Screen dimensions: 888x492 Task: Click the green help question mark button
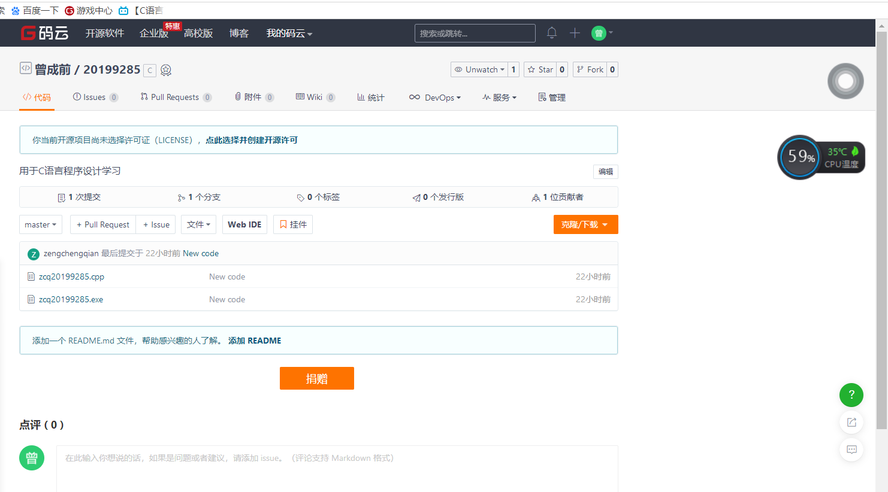pos(851,395)
